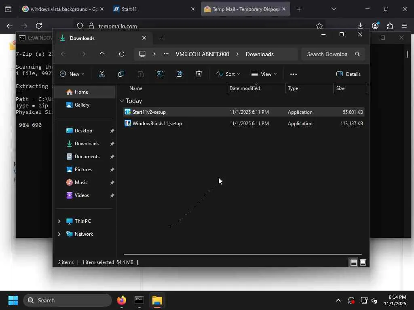Click the Share icon in Explorer toolbar
This screenshot has width=414, height=310.
coord(180,74)
